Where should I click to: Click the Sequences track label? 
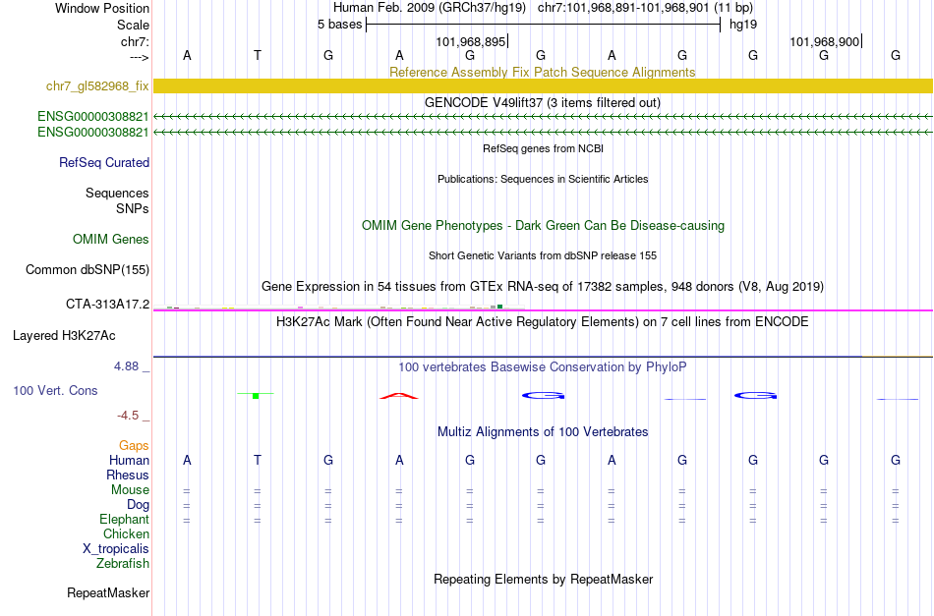pos(117,193)
